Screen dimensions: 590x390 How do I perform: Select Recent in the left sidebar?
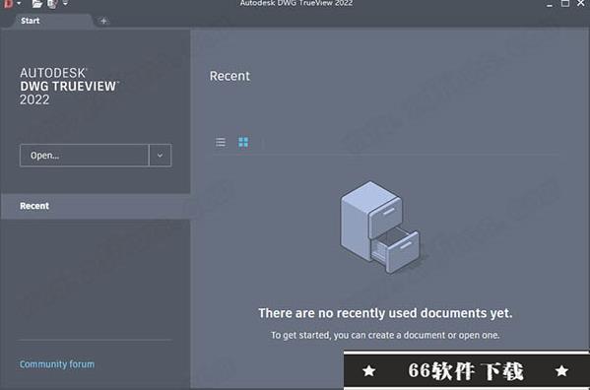(96, 206)
